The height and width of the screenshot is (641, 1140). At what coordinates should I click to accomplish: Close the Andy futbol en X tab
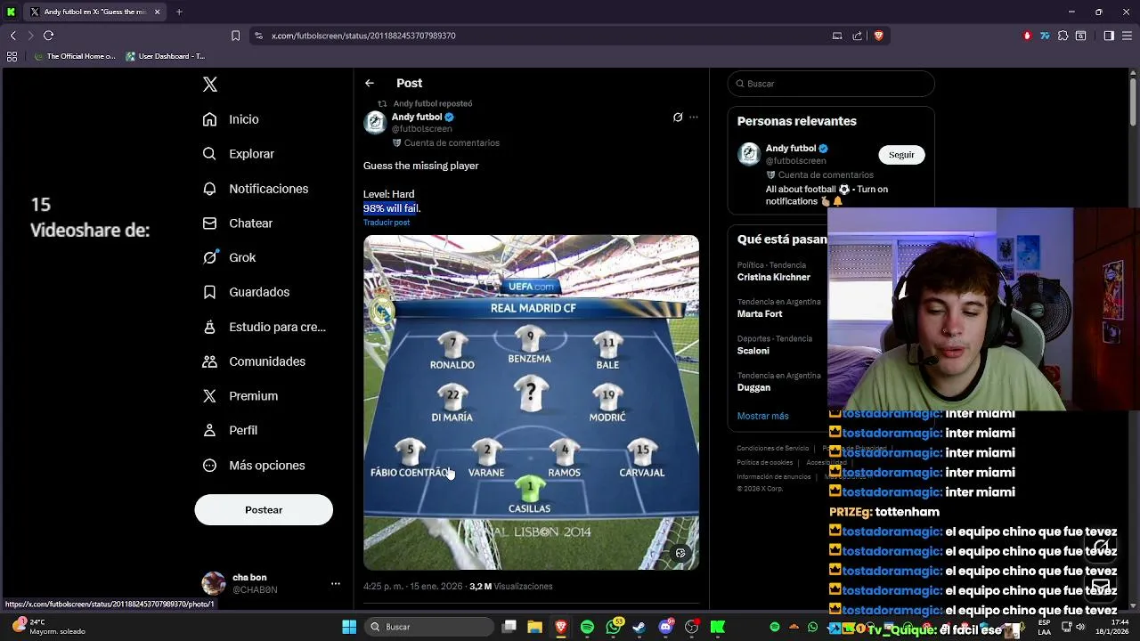pyautogui.click(x=158, y=12)
